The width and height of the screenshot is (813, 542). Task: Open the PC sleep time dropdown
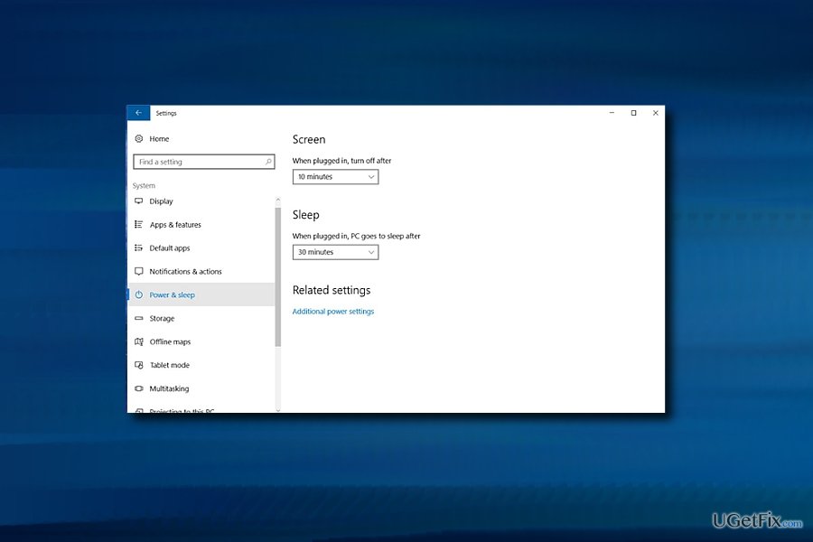(x=335, y=252)
